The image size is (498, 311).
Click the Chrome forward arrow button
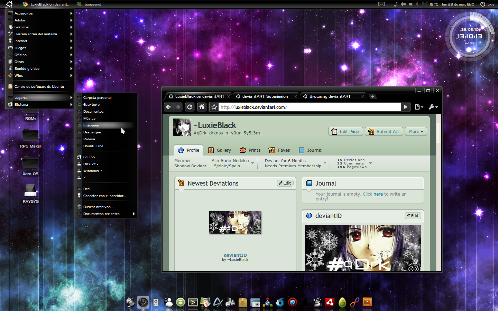pos(178,107)
